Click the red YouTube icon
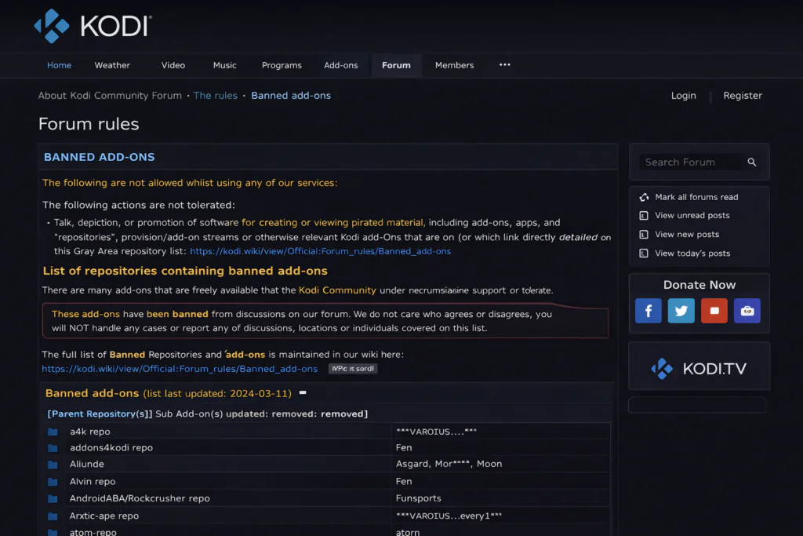The width and height of the screenshot is (803, 536). pos(714,311)
